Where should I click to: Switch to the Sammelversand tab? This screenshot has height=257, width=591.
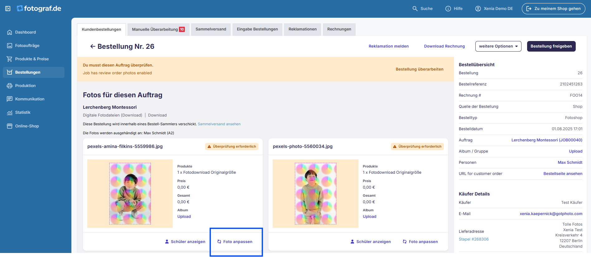point(211,29)
